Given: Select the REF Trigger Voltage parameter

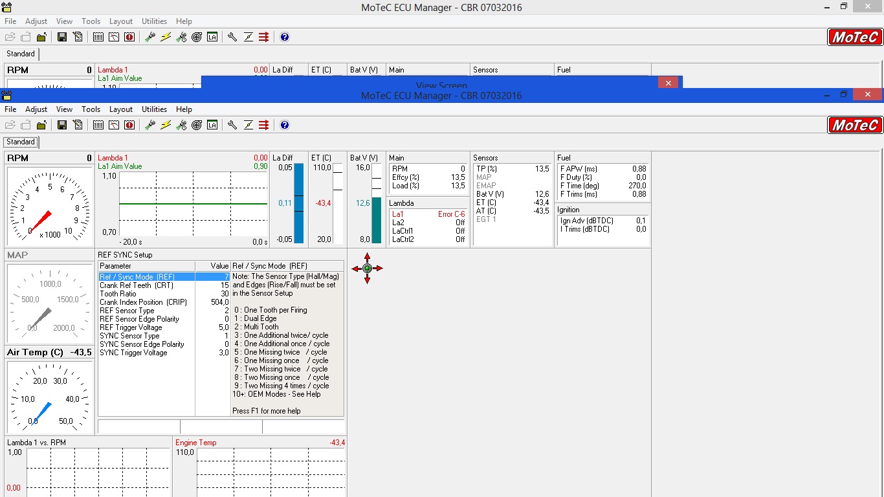Looking at the screenshot, I should point(164,327).
